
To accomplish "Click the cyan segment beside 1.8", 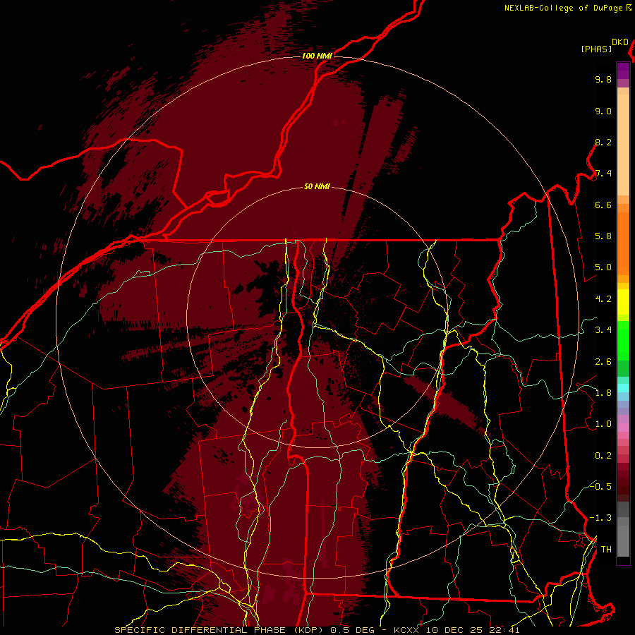I will click(x=623, y=388).
